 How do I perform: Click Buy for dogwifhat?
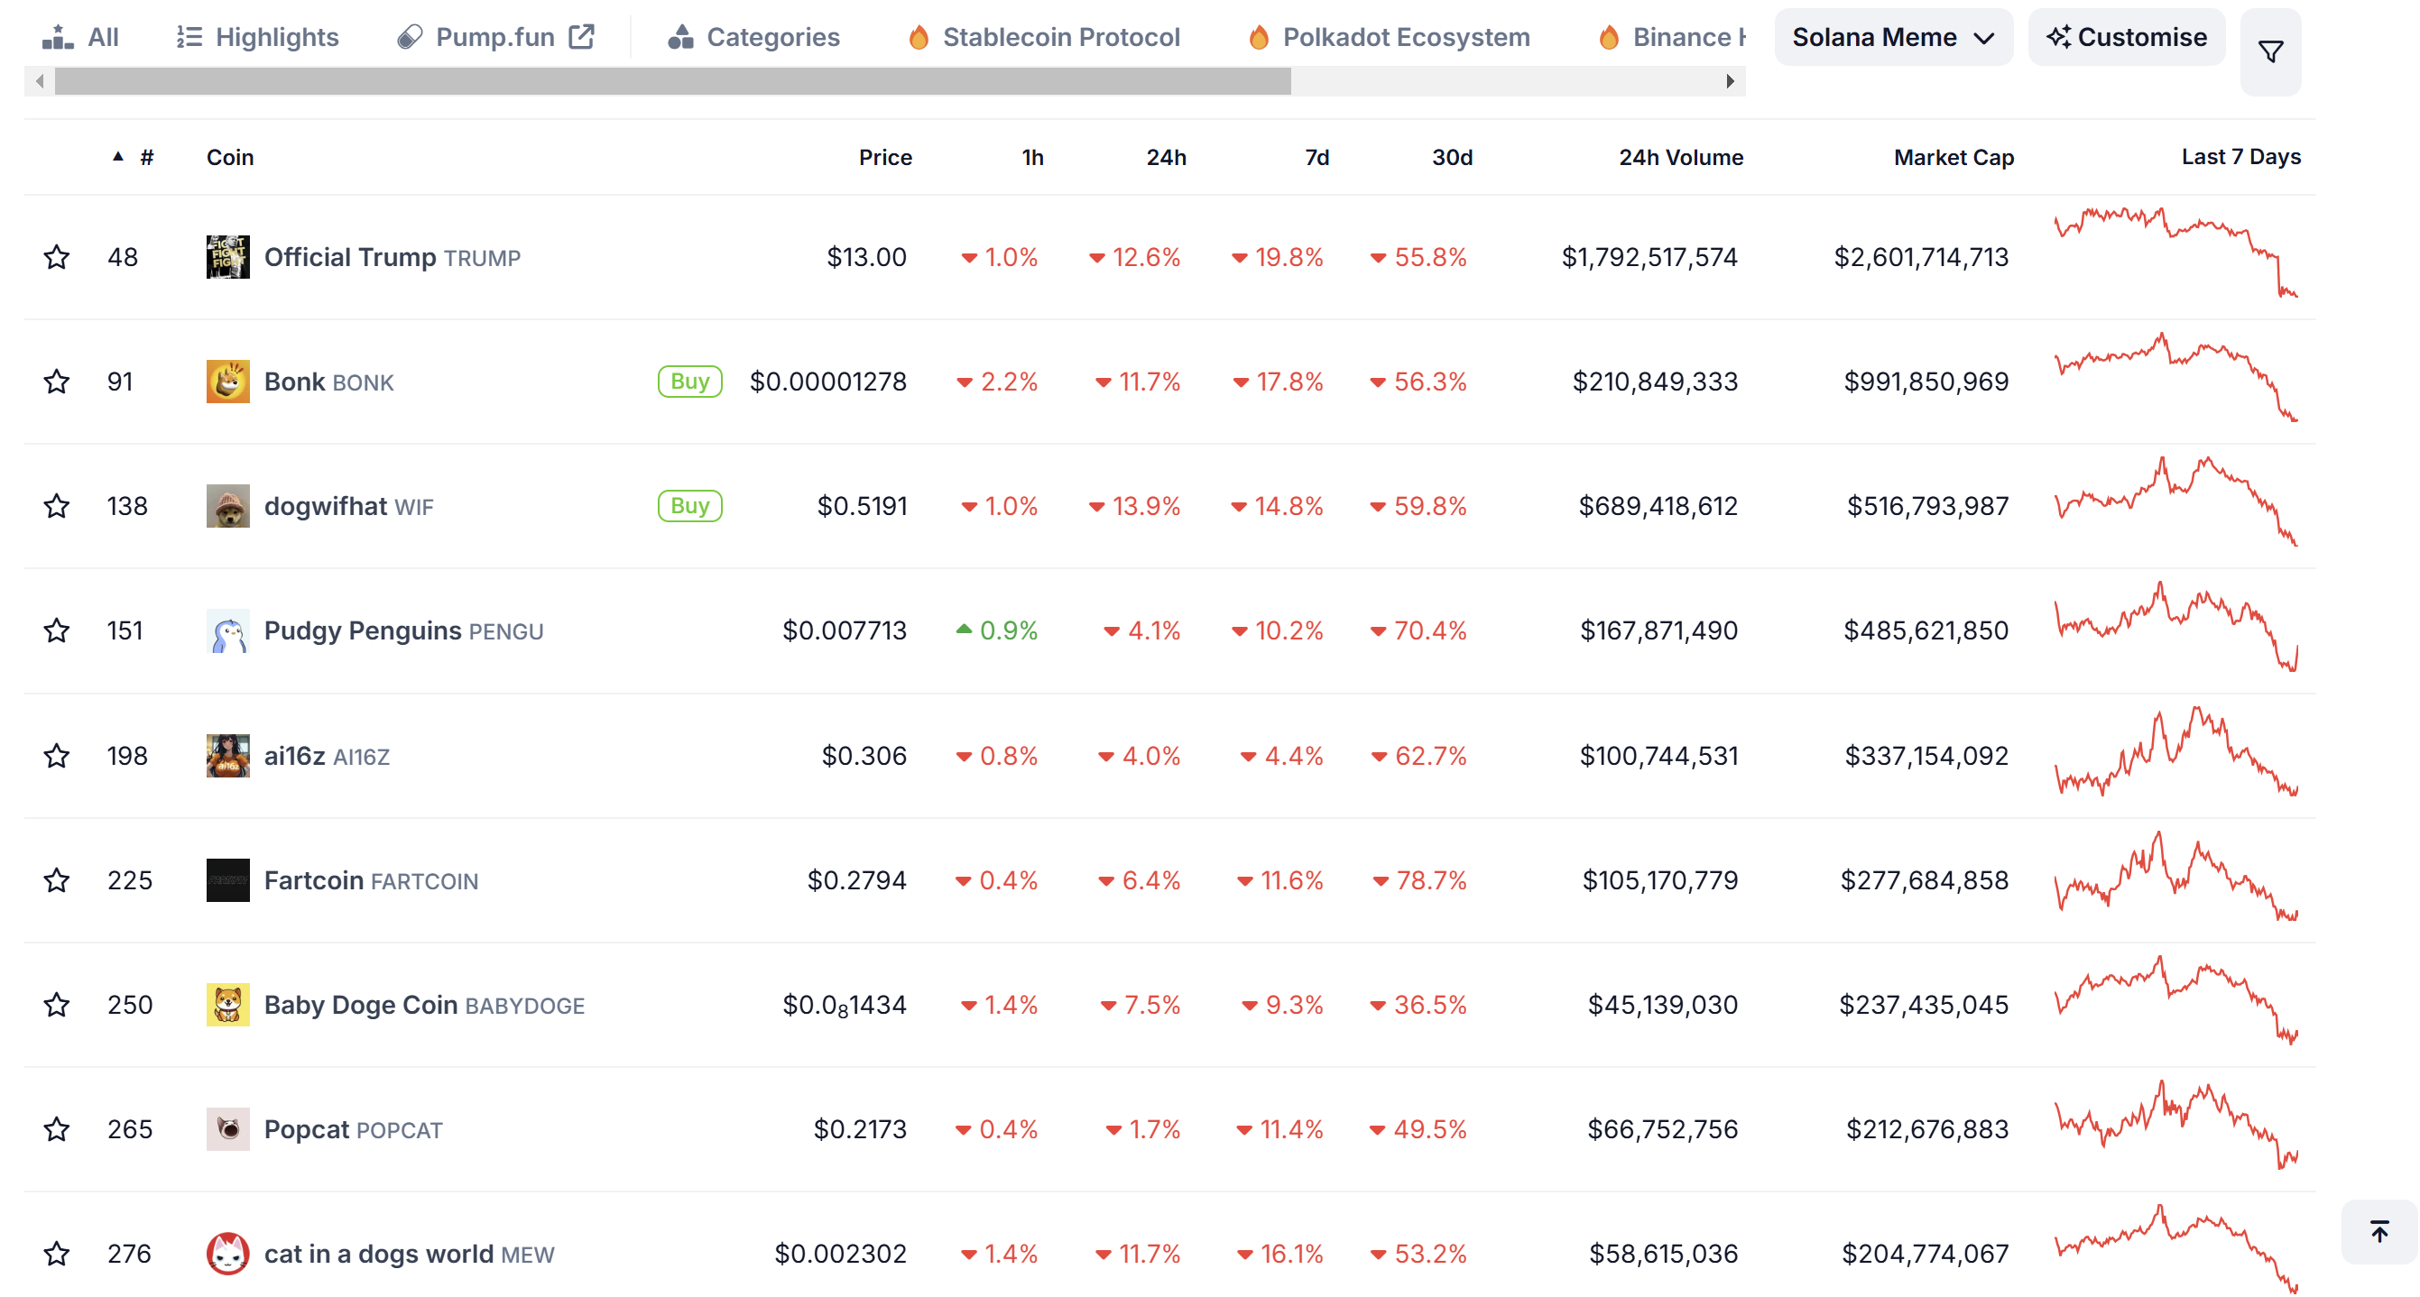689,506
